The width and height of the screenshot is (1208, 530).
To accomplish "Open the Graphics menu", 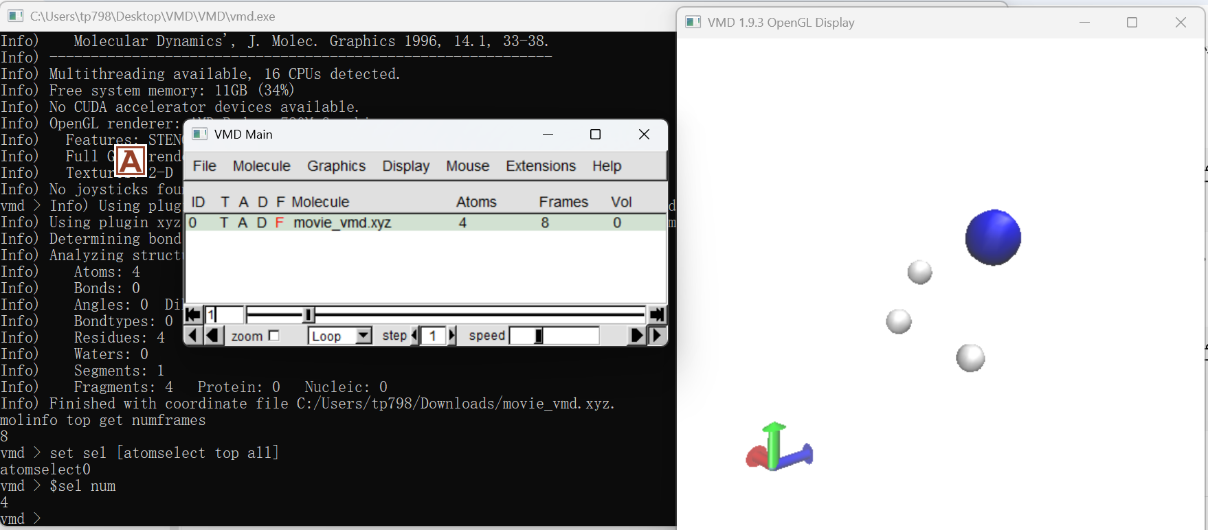I will coord(337,166).
